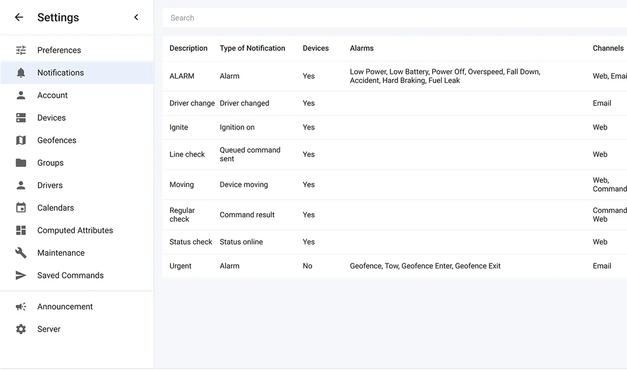
Task: Click the Preferences sliders icon
Action: click(21, 50)
